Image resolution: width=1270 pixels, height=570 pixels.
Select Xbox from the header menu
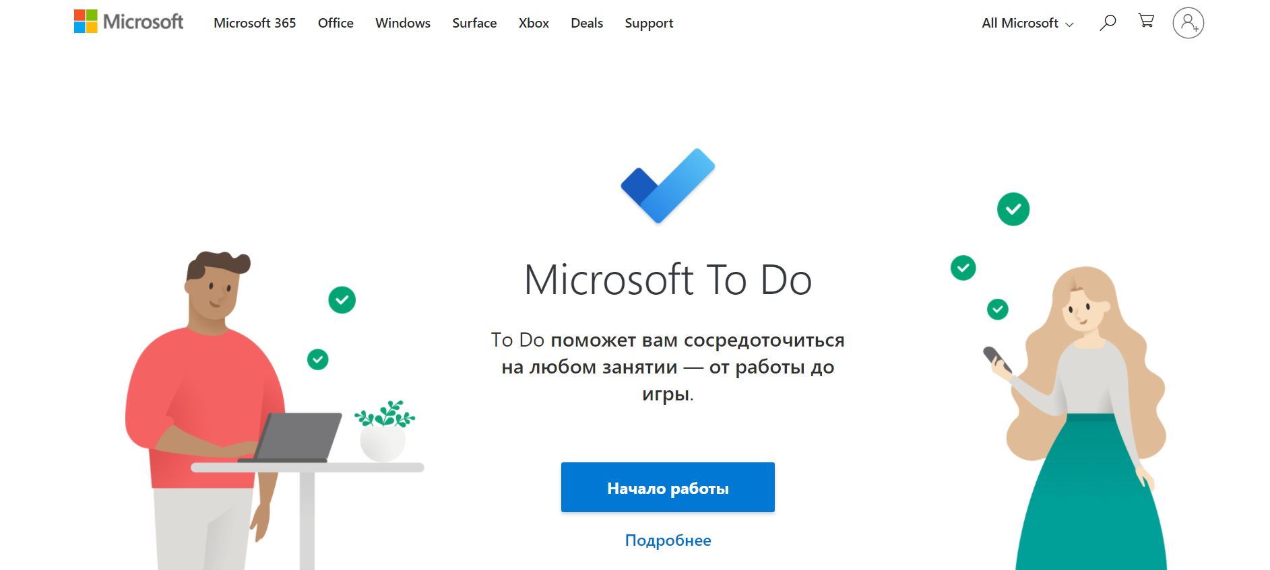pyautogui.click(x=534, y=23)
